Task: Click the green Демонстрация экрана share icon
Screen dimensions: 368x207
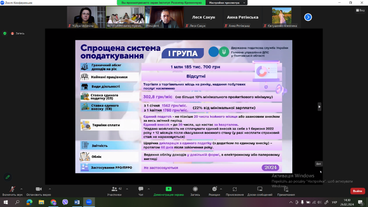Action: (x=169, y=189)
